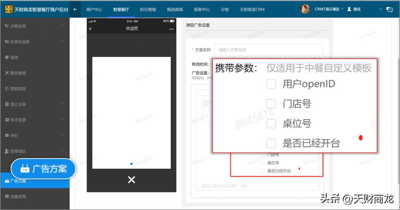The width and height of the screenshot is (400, 210).
Task: Collapse the 吾享排队 sidebar section
Action: [x=62, y=151]
